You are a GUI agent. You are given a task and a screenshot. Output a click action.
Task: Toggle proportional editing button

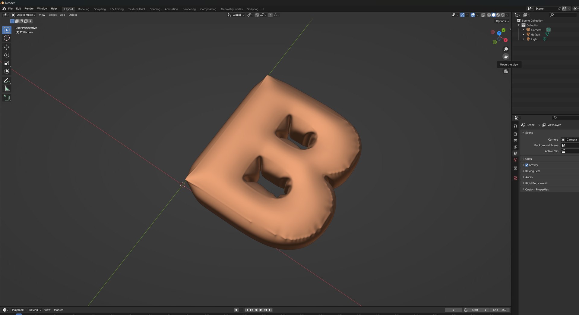270,15
